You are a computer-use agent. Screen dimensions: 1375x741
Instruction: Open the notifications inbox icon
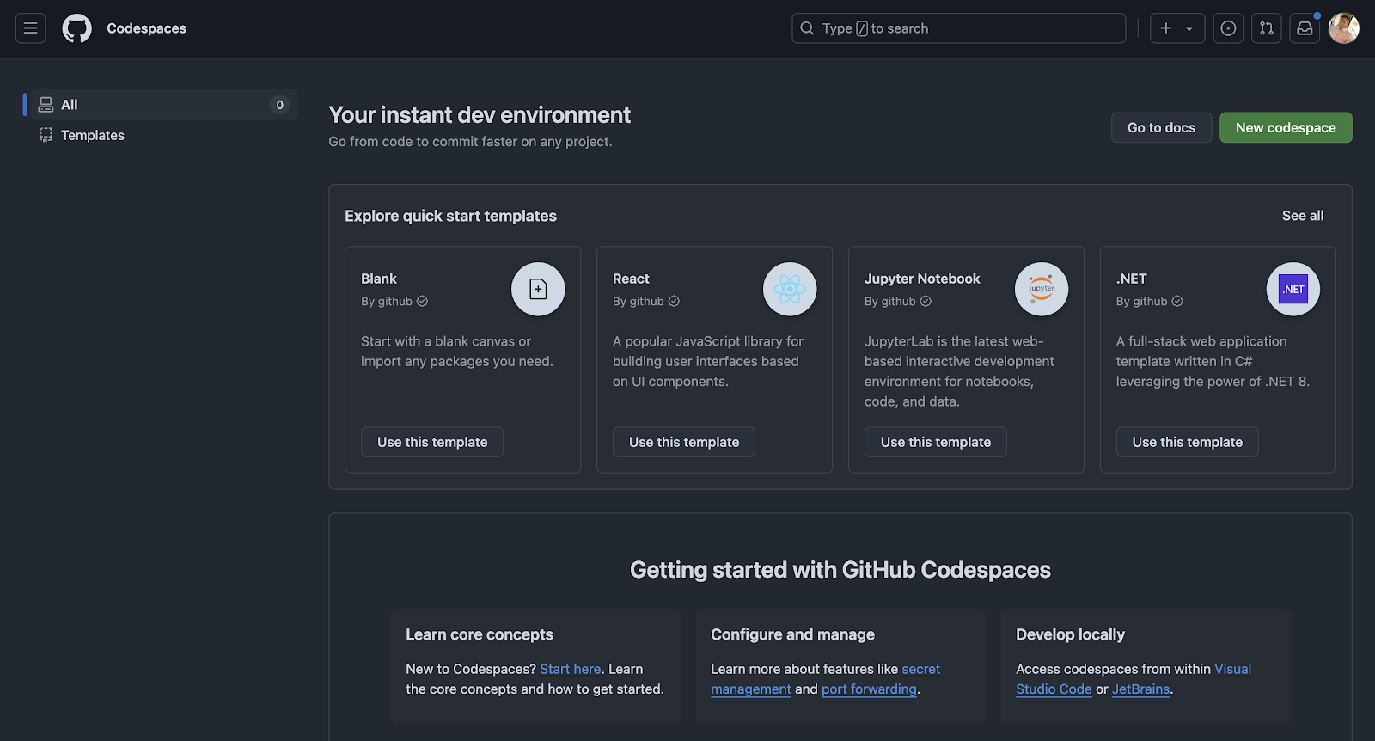(1305, 28)
